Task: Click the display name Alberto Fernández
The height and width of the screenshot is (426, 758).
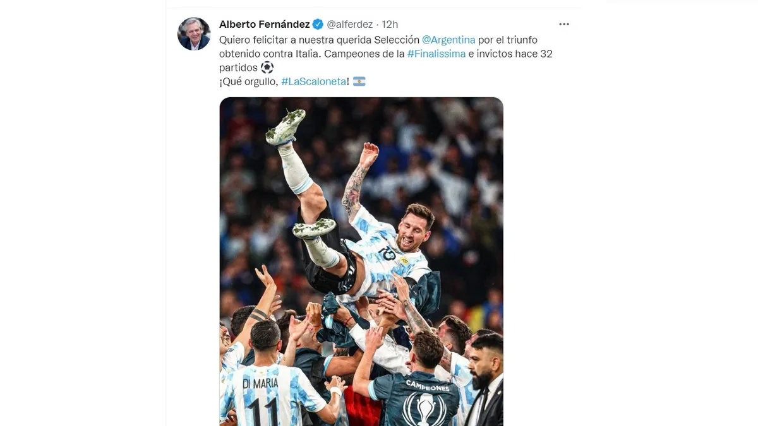Action: pyautogui.click(x=264, y=24)
